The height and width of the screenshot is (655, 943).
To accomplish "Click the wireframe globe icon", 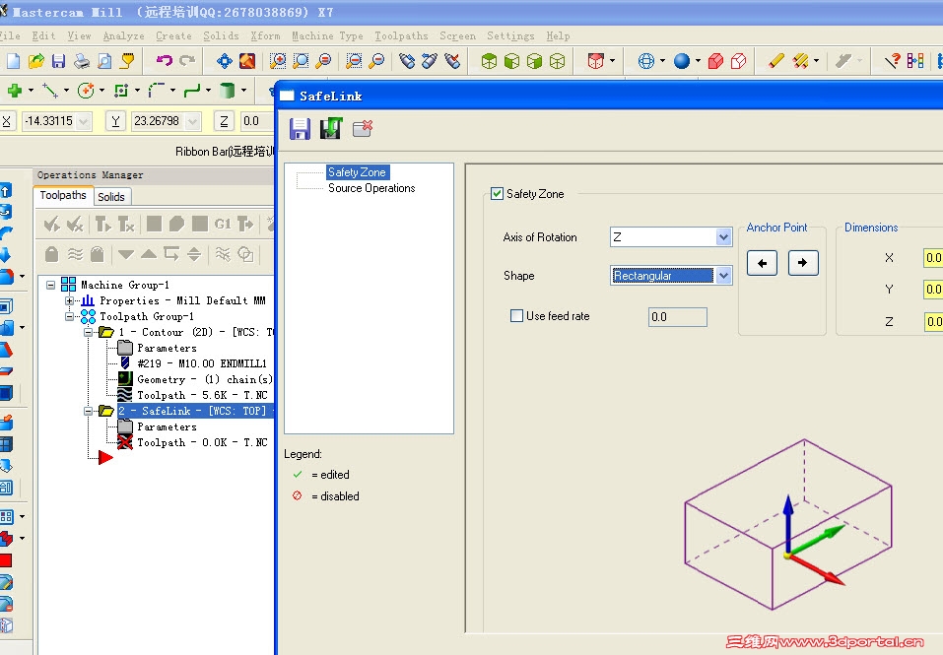I will click(x=645, y=61).
